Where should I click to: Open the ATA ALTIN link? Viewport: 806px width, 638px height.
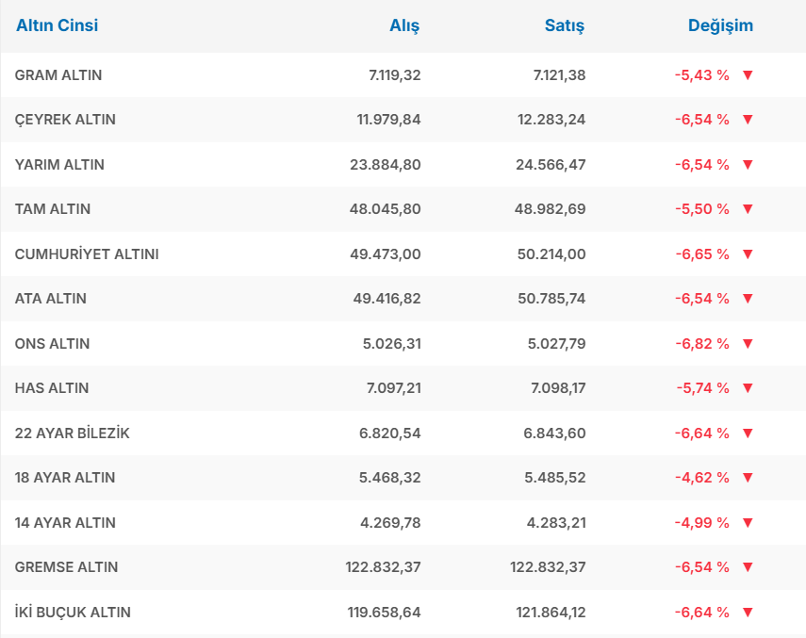click(51, 299)
